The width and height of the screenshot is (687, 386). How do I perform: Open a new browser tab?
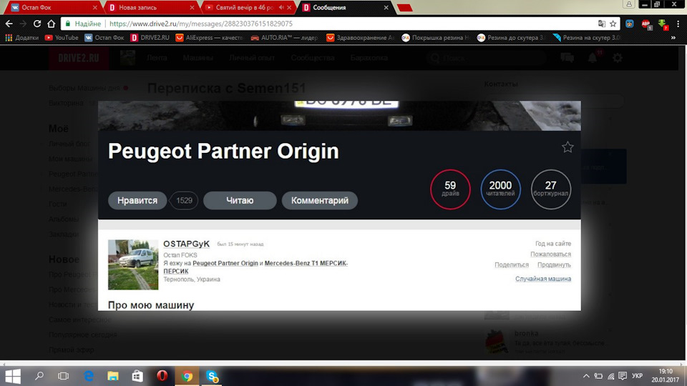click(405, 7)
